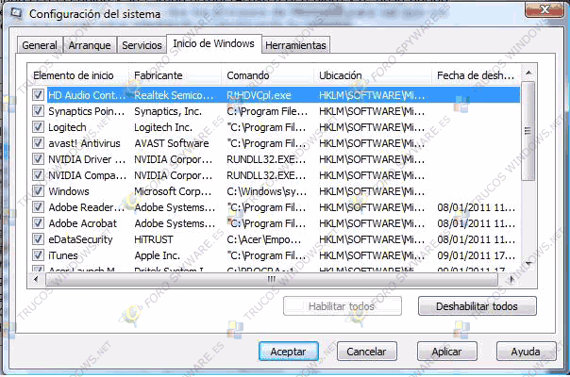Click the vertical scrollbar thumb
The width and height of the screenshot is (570, 377).
[528, 131]
